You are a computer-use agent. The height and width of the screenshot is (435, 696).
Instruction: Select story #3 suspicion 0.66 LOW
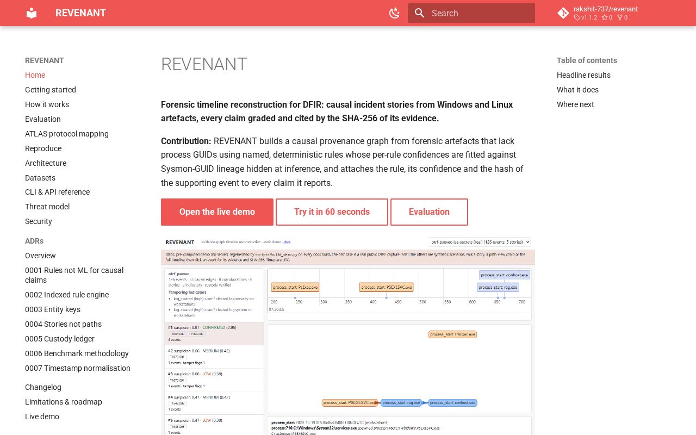[214, 380]
